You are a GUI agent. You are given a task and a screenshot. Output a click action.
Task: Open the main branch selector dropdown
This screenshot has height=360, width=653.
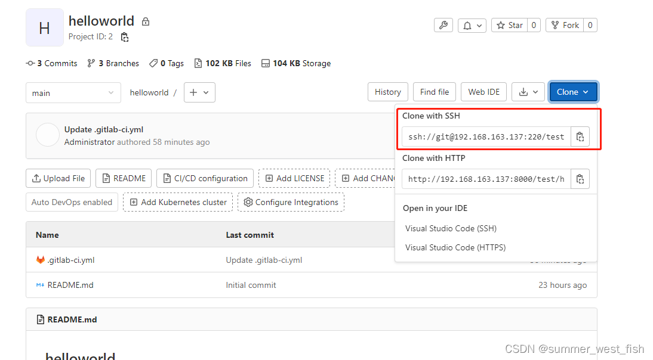click(x=73, y=92)
